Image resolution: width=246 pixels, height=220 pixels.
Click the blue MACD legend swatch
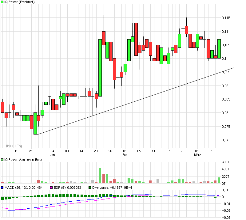(x=2, y=188)
